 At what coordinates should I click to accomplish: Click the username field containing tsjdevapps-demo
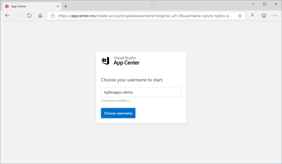(x=141, y=92)
